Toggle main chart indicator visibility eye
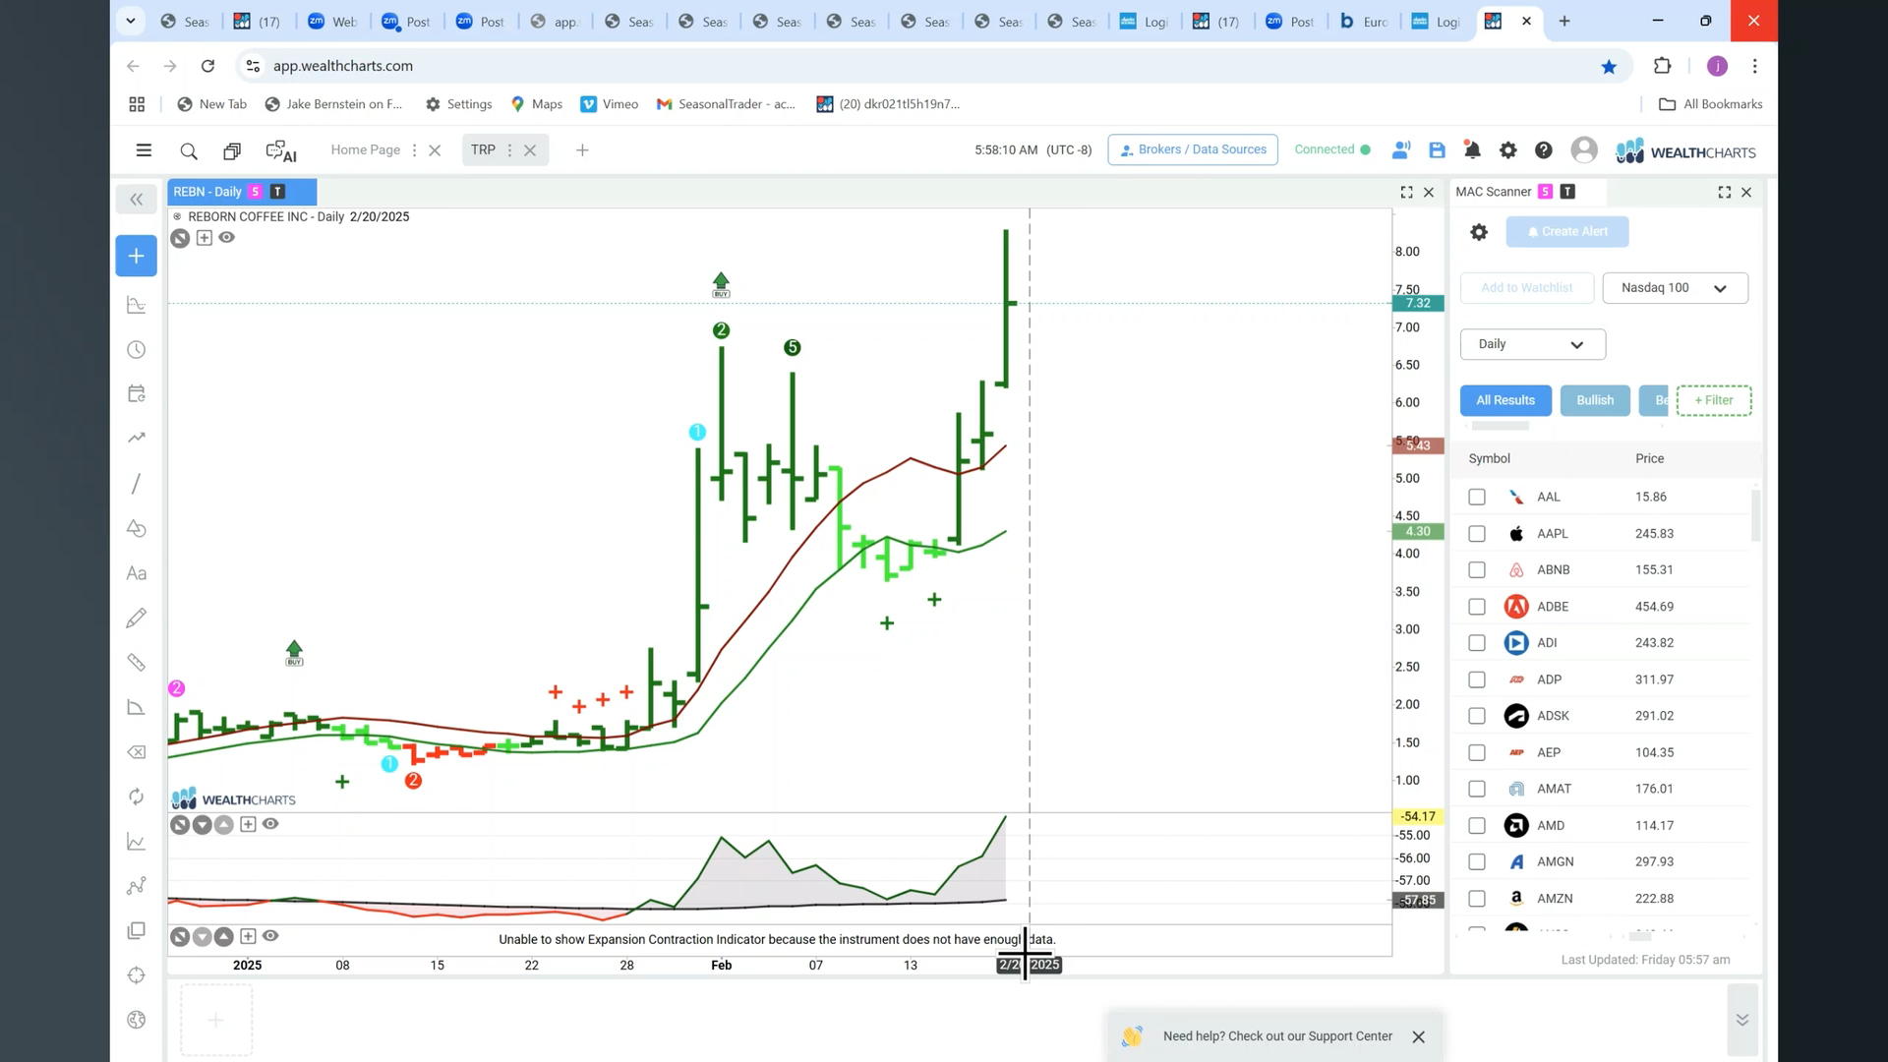The image size is (1888, 1062). click(x=227, y=237)
